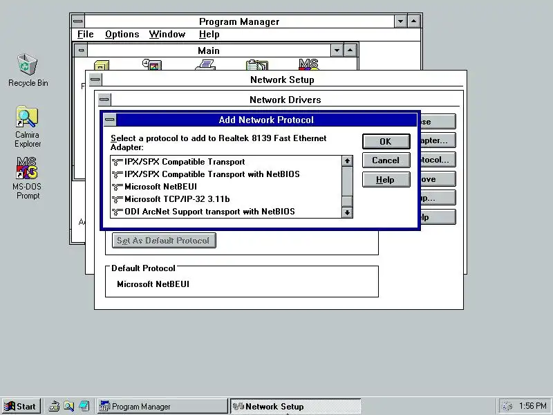The width and height of the screenshot is (553, 415).
Task: Click the Close button in Network Drivers
Action: (x=438, y=122)
